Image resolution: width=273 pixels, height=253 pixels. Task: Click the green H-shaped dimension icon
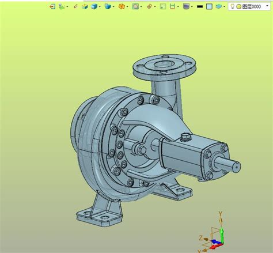coord(172,6)
